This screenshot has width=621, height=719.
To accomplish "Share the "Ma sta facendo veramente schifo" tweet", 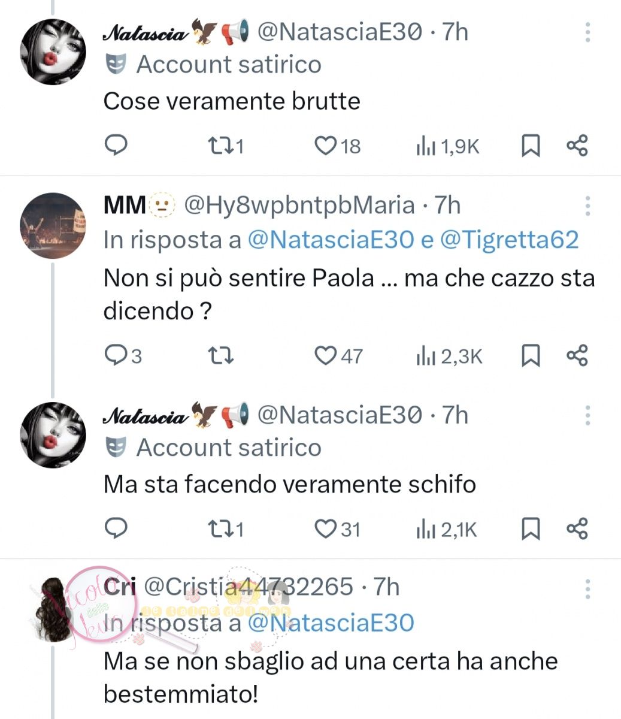I will [x=577, y=529].
